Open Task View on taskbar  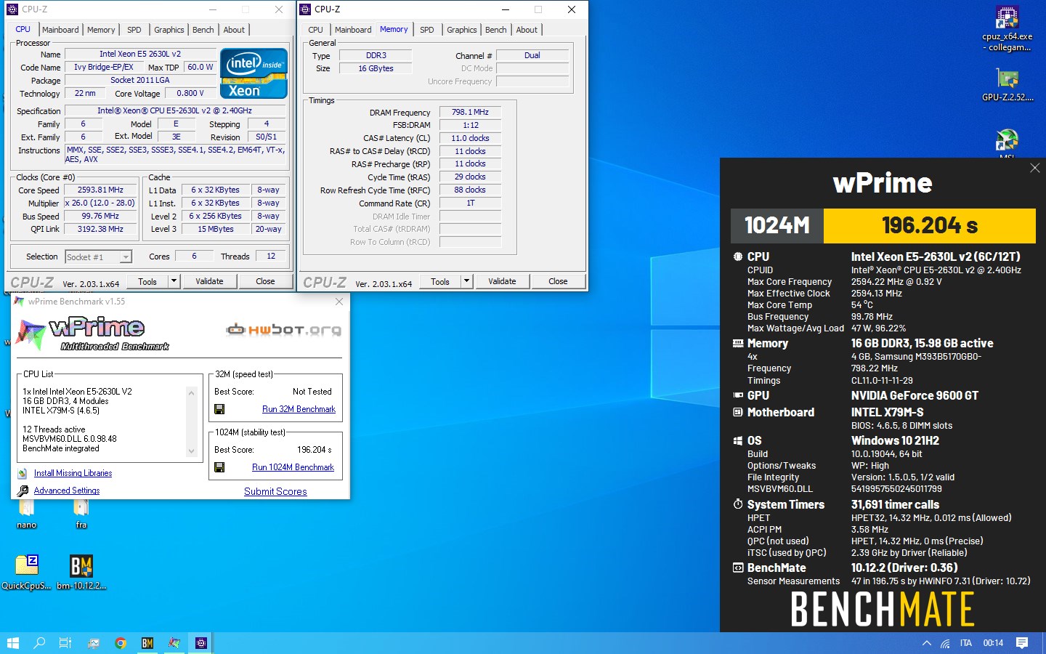pyautogui.click(x=65, y=643)
